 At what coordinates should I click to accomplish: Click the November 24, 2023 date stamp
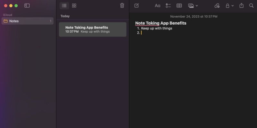194,17
